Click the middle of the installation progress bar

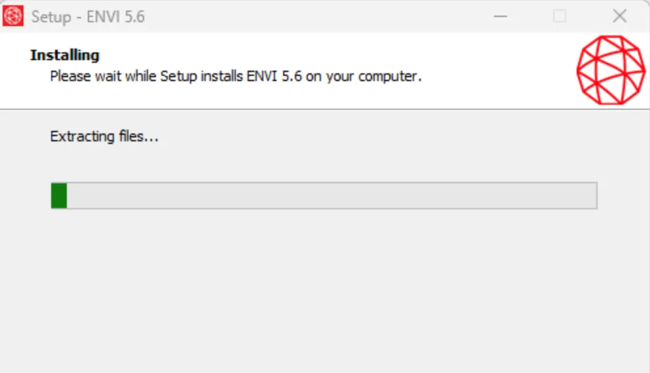(x=324, y=196)
